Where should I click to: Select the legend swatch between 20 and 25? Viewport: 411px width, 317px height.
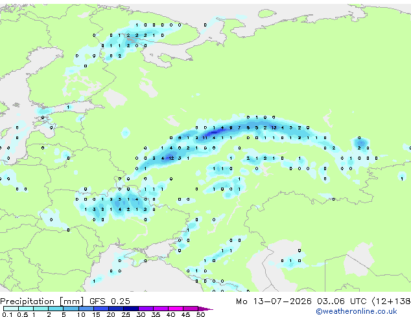tap(116, 309)
